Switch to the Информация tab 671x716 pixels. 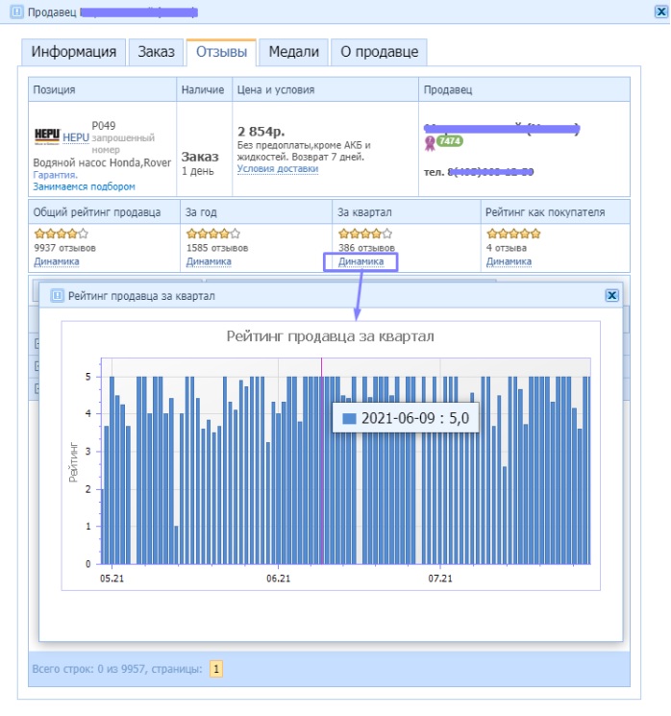[x=74, y=52]
